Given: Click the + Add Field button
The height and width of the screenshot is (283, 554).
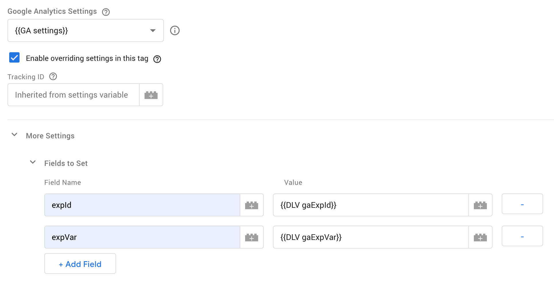Looking at the screenshot, I should click(x=80, y=263).
